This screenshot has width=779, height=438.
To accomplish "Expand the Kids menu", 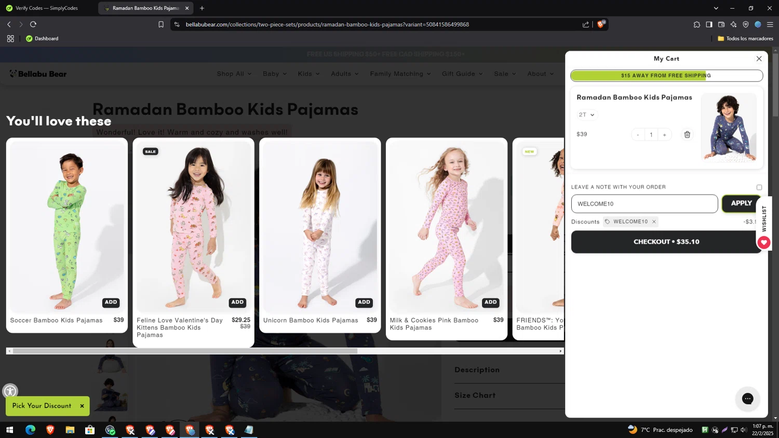I will 308,74.
